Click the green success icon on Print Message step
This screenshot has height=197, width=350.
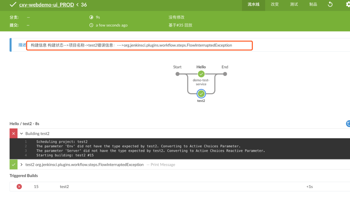tap(14, 165)
